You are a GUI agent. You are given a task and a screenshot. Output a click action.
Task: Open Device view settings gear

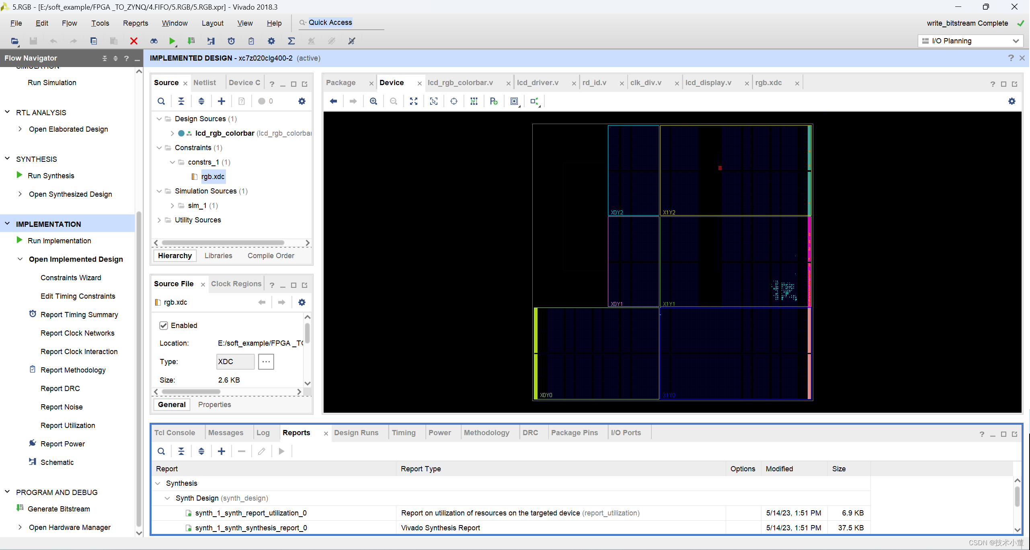point(1012,101)
